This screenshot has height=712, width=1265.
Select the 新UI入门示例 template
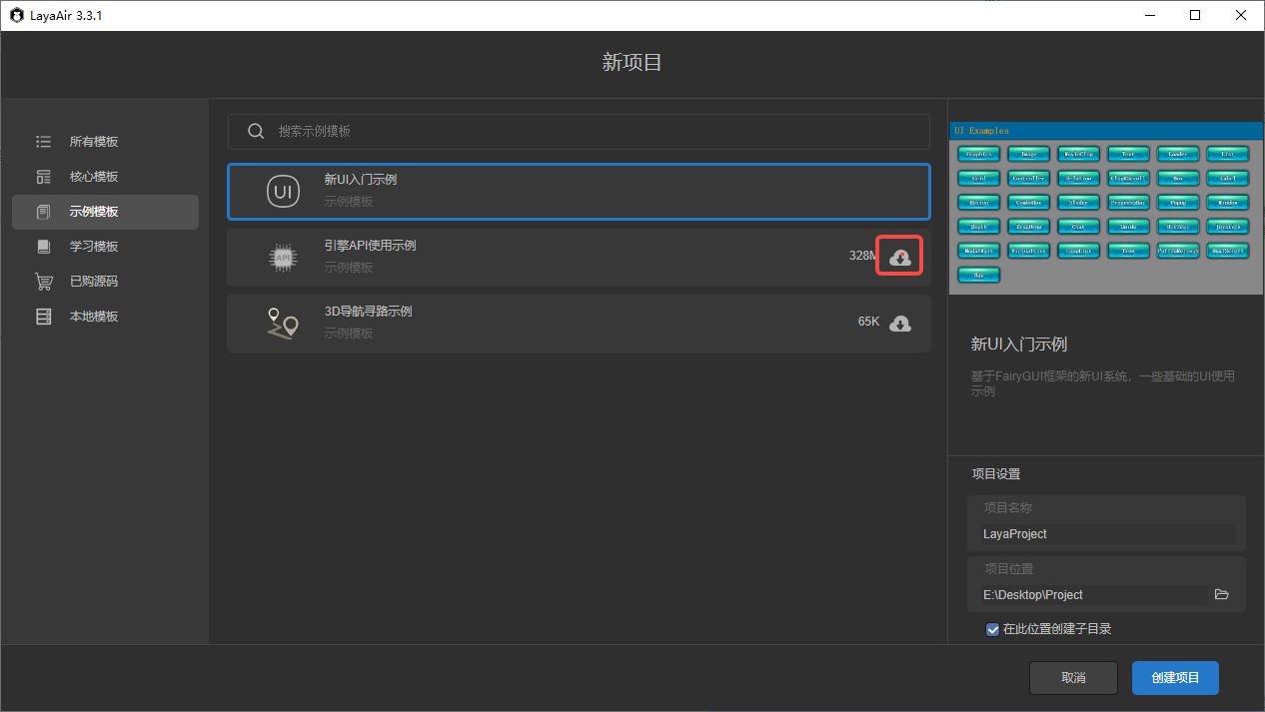pyautogui.click(x=579, y=191)
